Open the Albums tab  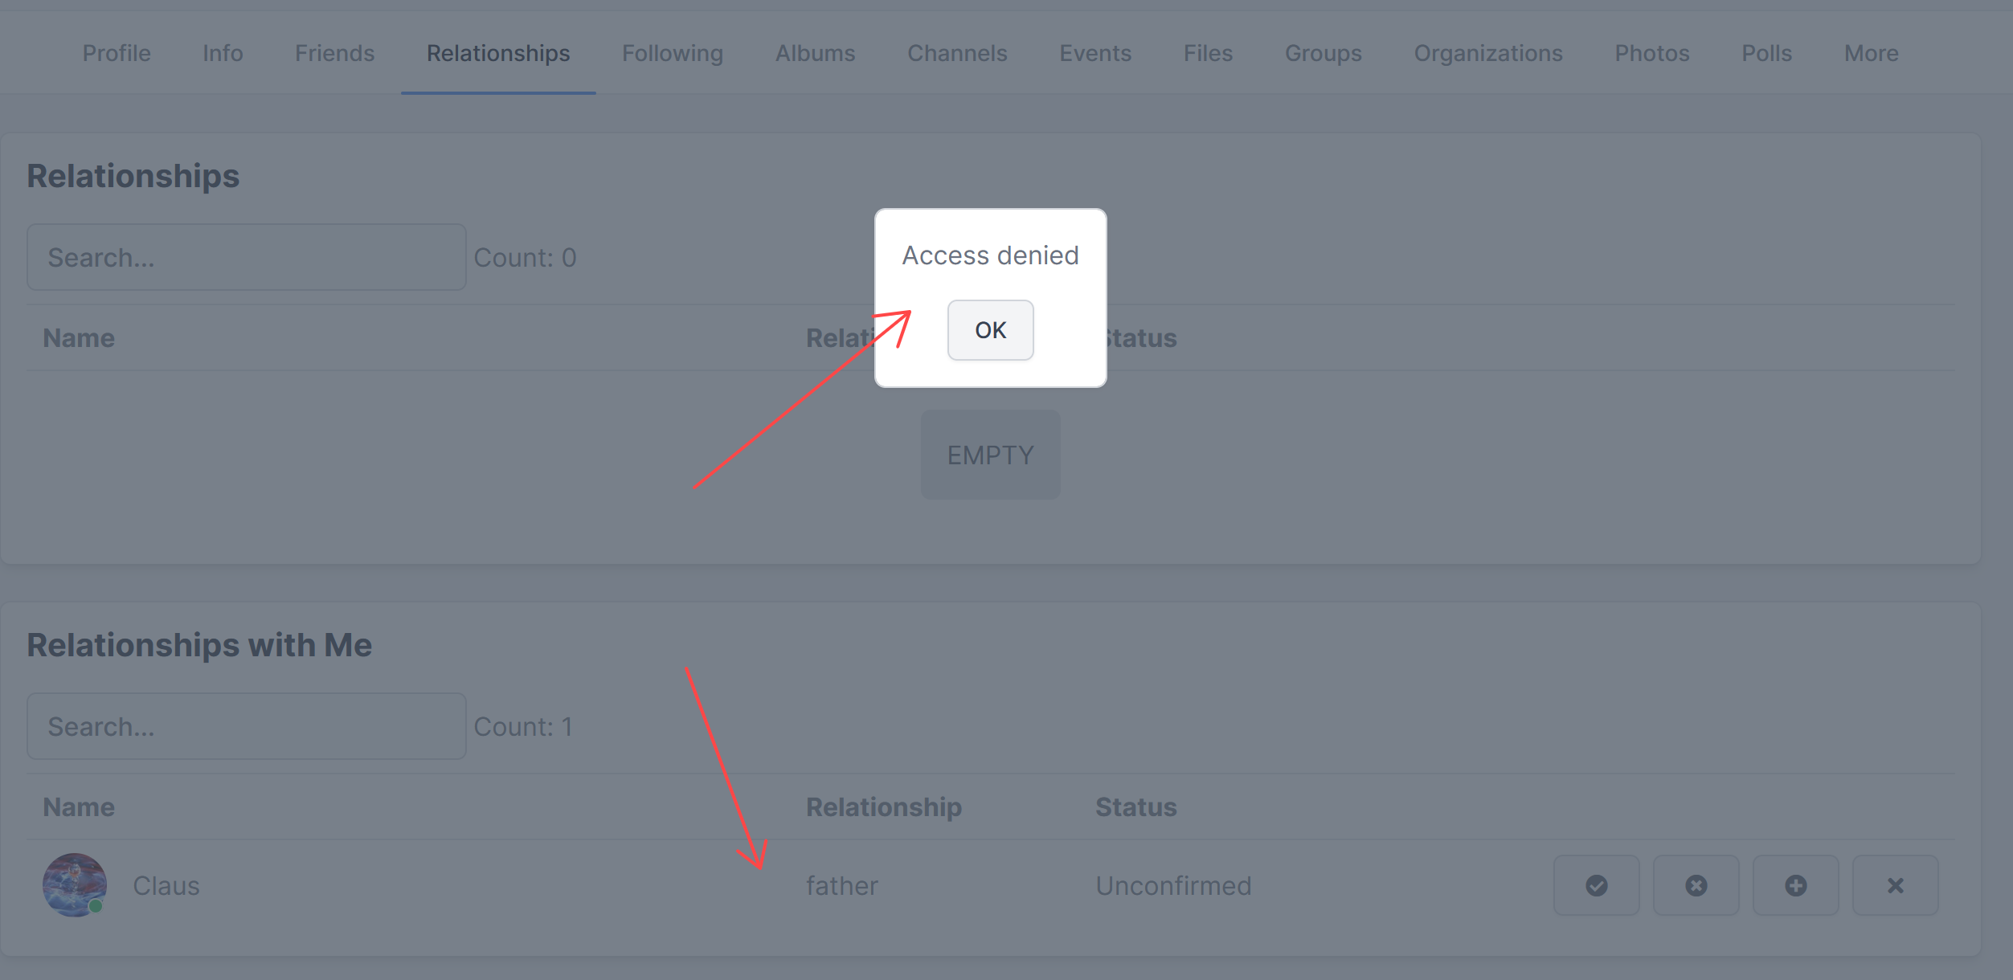(x=815, y=53)
